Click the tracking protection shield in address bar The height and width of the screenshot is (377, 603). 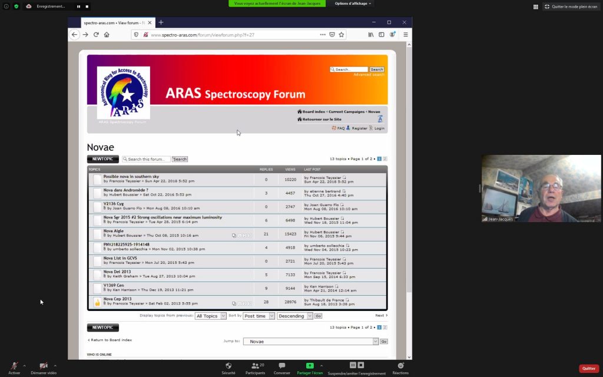click(136, 35)
